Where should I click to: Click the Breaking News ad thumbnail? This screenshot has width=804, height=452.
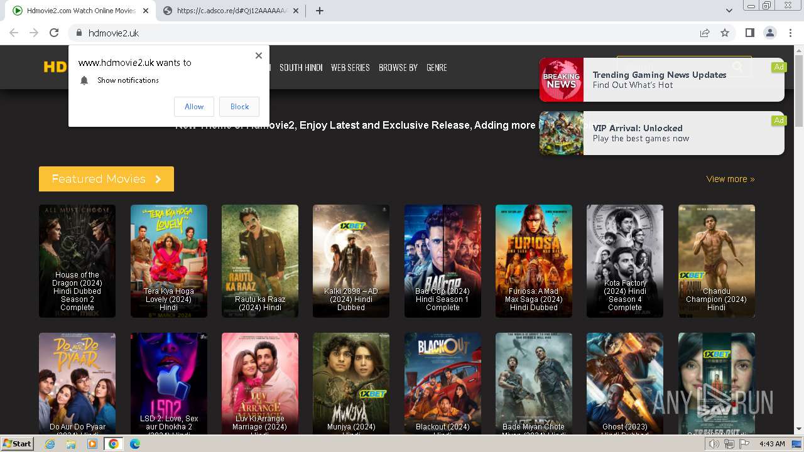[x=562, y=80]
